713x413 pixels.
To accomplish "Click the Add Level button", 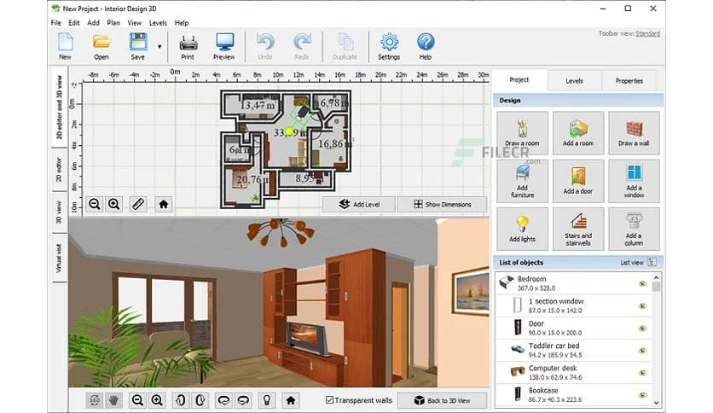I will click(359, 204).
